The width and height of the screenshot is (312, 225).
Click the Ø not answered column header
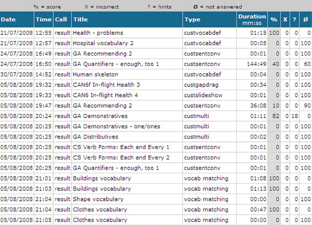tap(305, 20)
